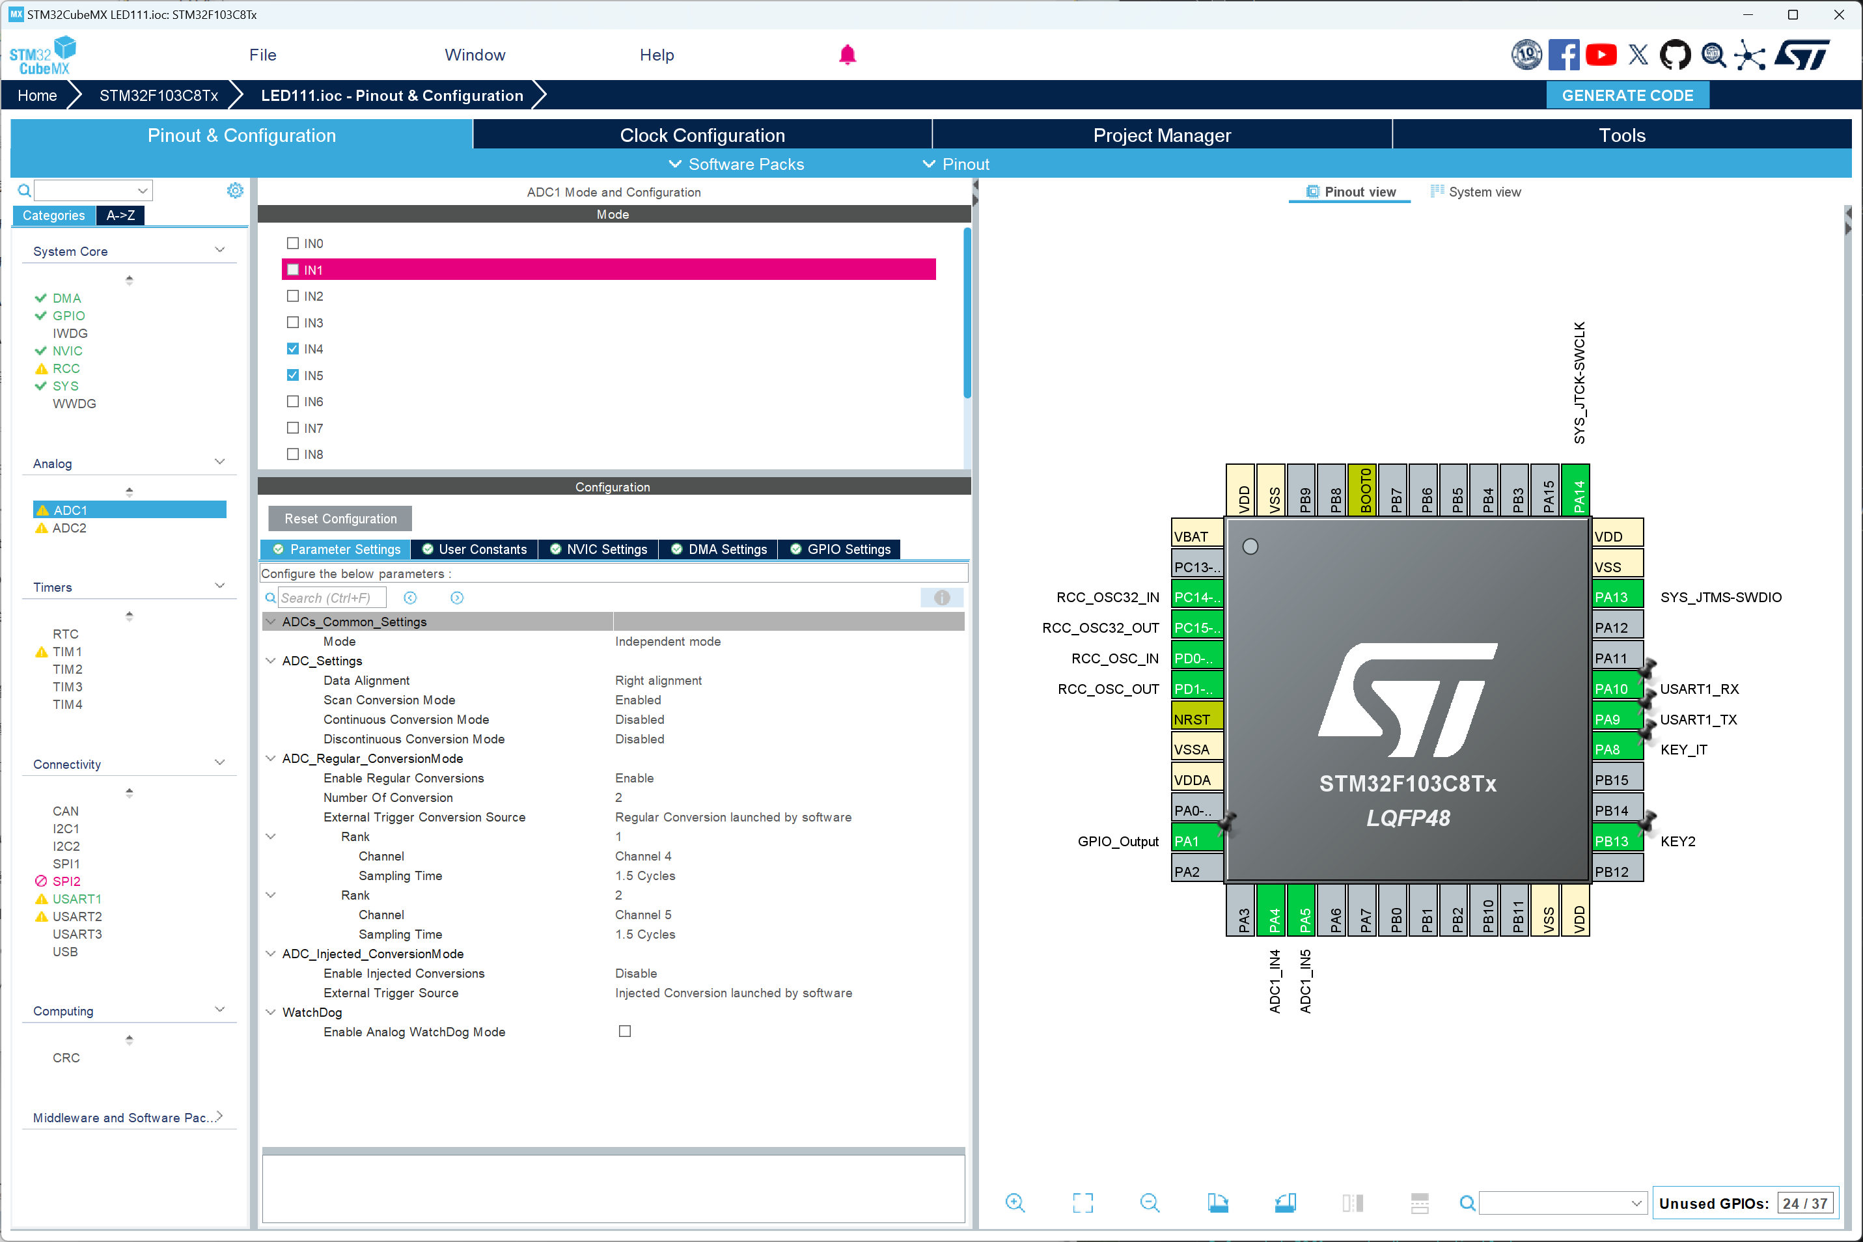Collapse the Connectivity category
Viewport: 1863px width, 1242px height.
click(219, 763)
